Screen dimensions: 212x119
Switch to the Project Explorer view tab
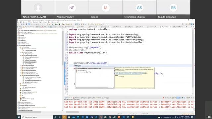coord(29,27)
